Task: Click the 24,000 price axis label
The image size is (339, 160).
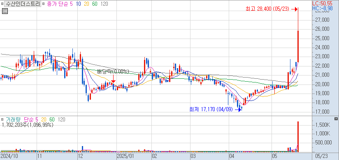Action: (323, 48)
